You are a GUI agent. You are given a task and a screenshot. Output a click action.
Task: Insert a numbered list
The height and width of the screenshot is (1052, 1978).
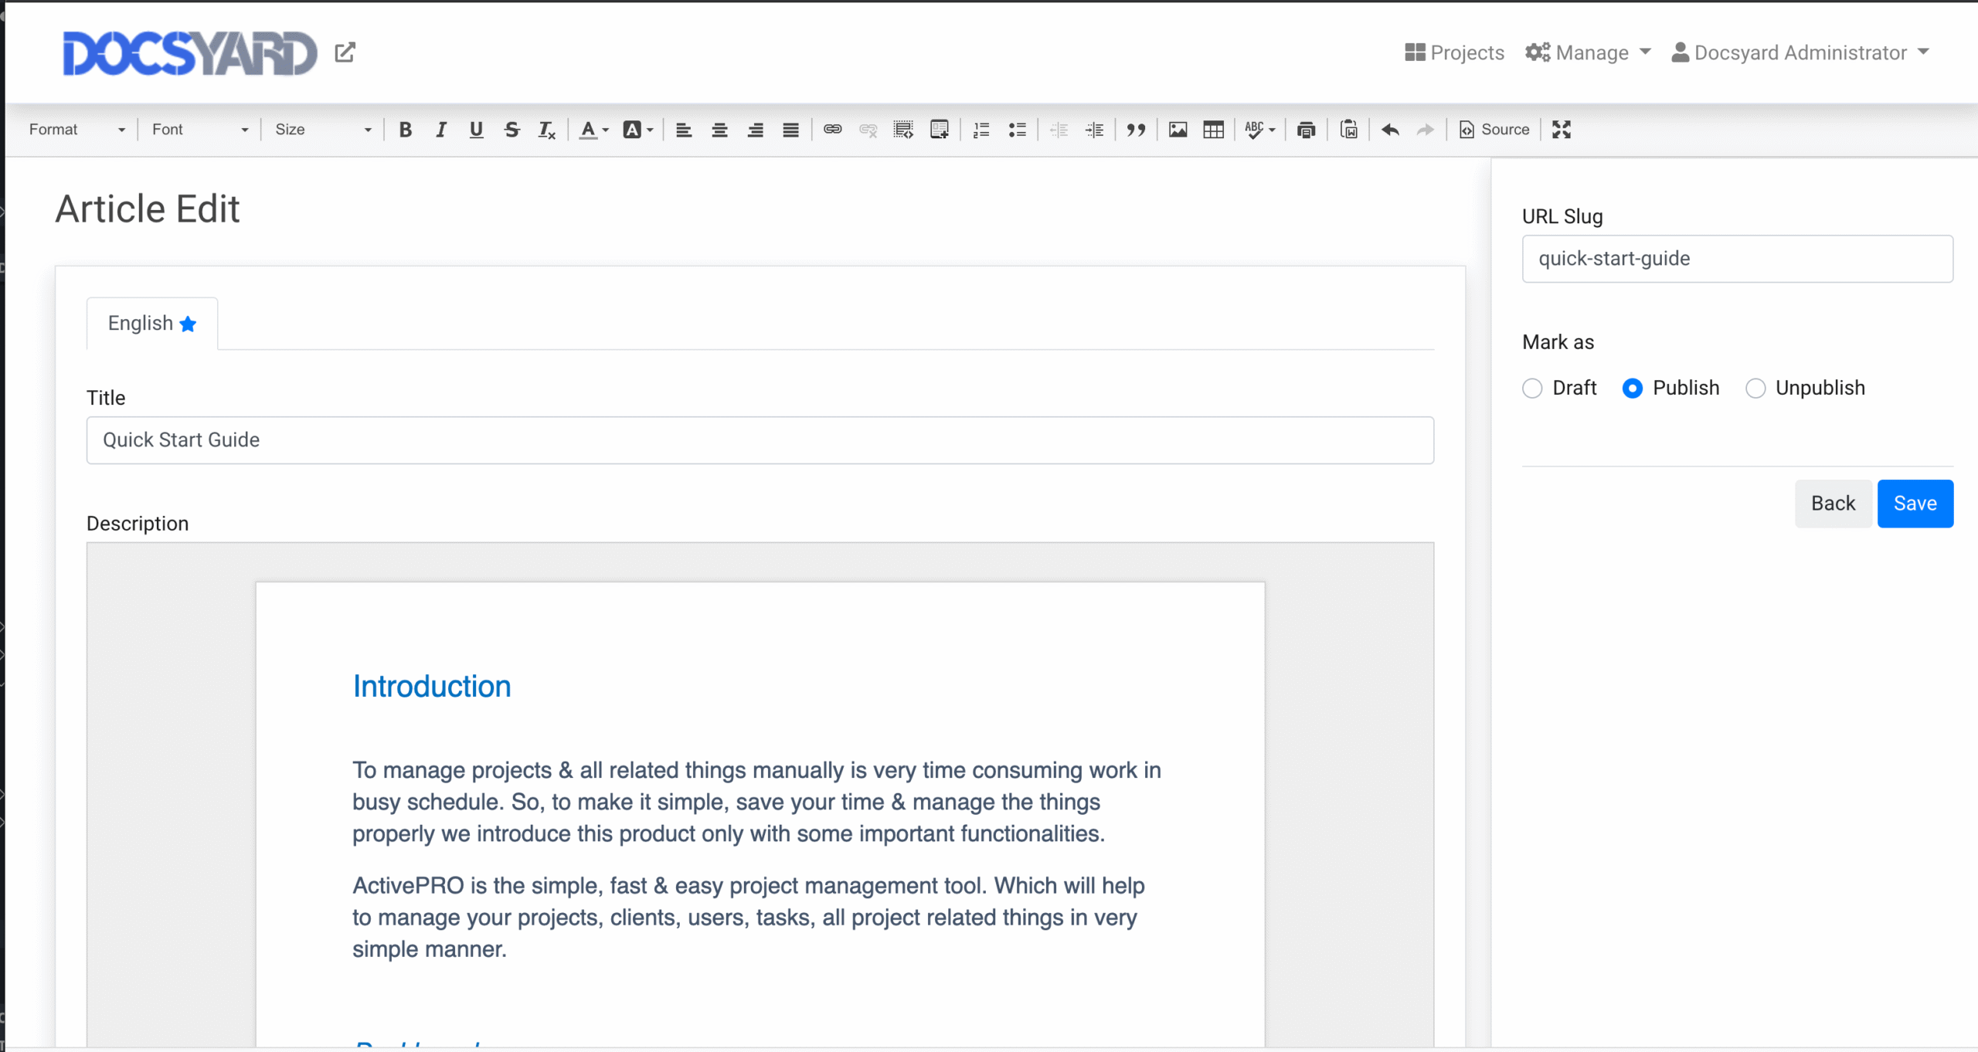point(980,129)
